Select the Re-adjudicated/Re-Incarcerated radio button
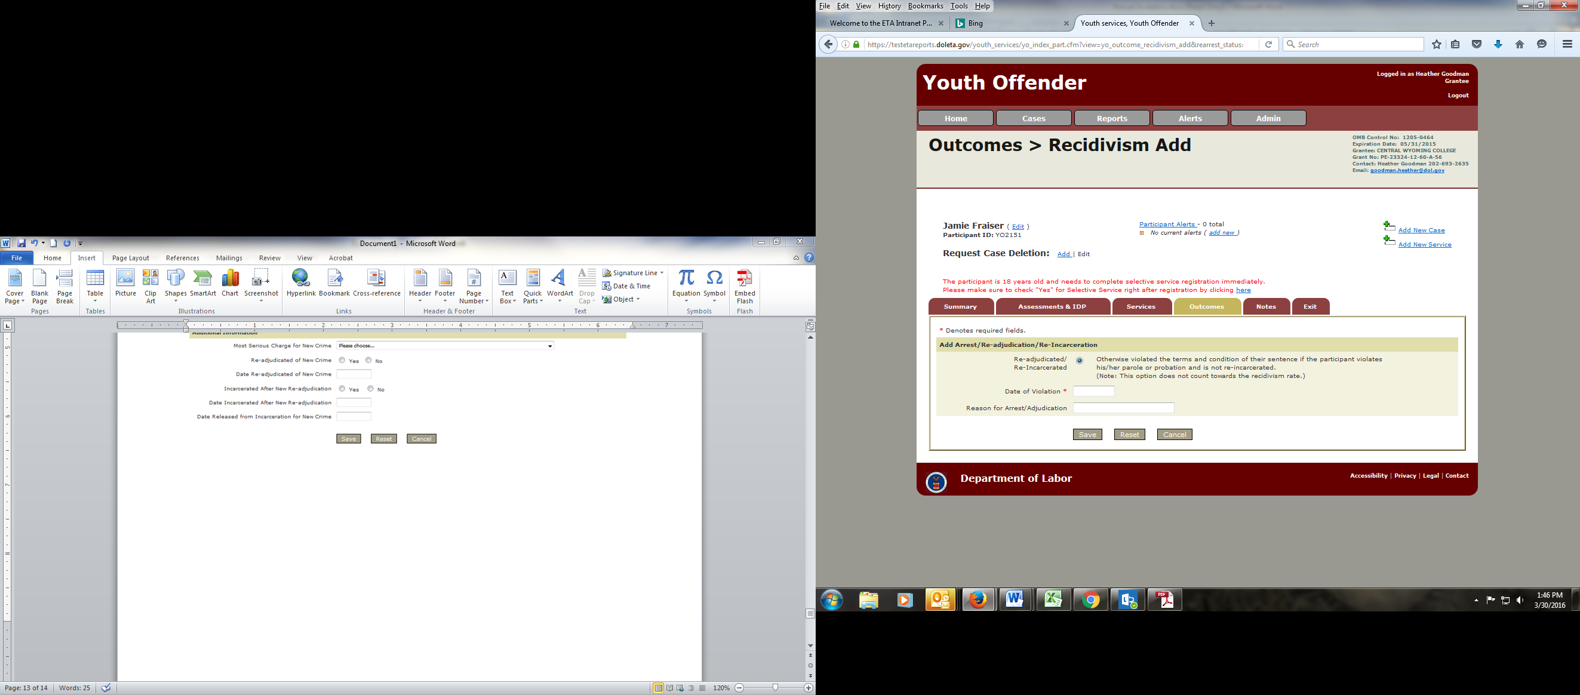 coord(1080,361)
